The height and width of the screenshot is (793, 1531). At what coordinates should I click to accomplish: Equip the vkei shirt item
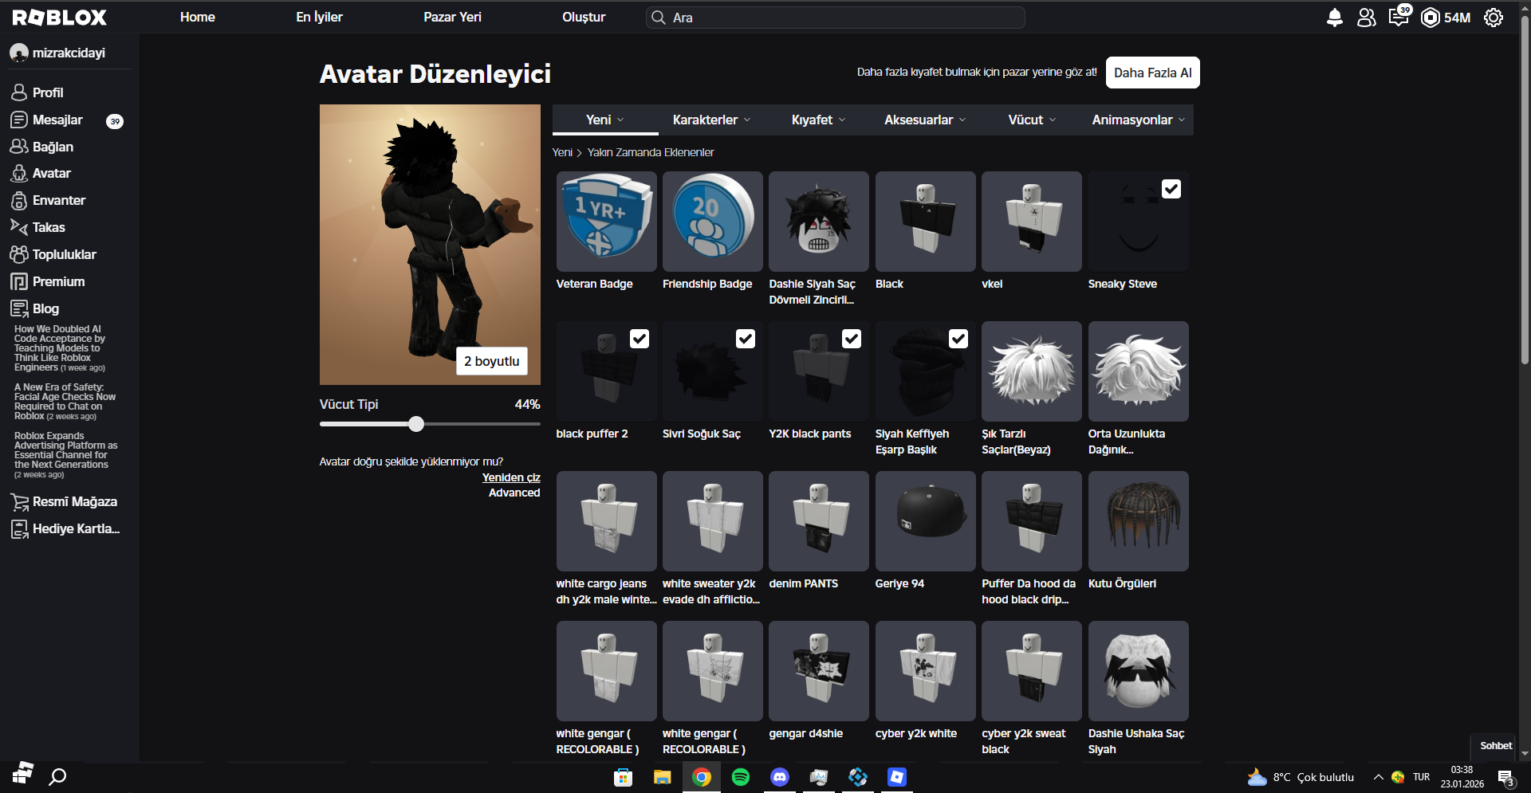click(1031, 222)
